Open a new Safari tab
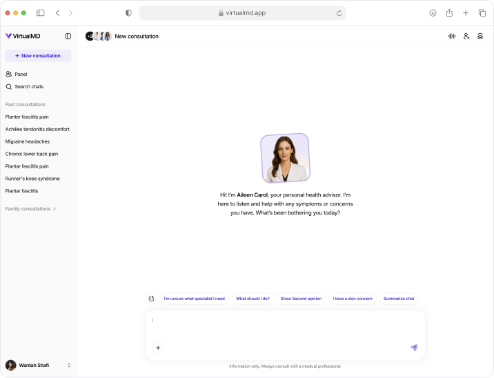The image size is (494, 378). coord(466,13)
